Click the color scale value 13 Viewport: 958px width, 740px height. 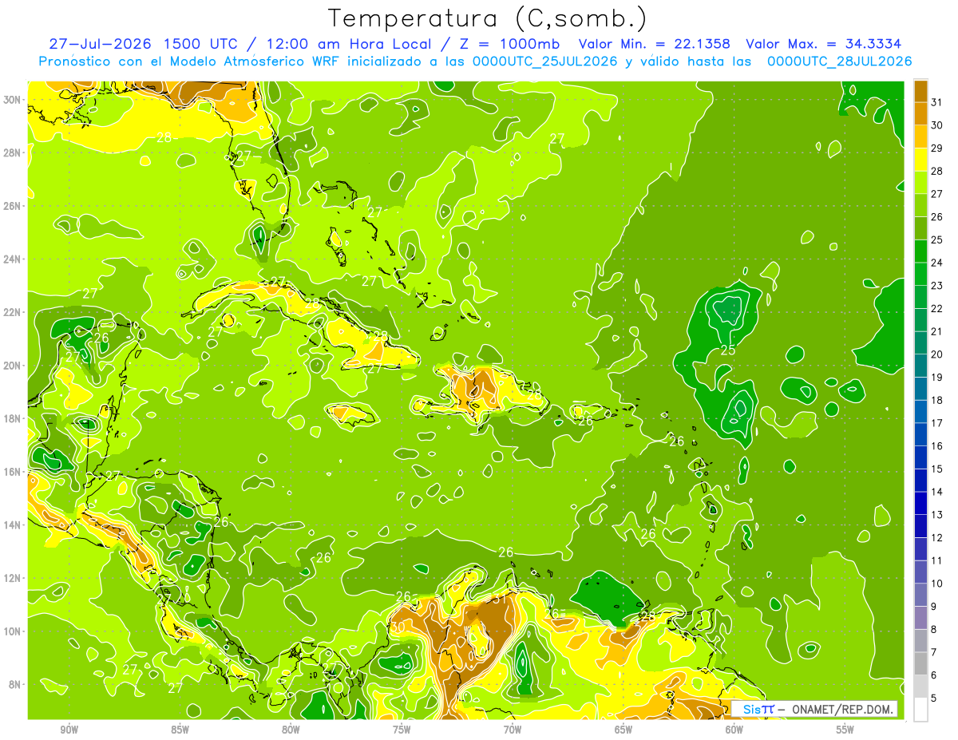[x=937, y=515]
